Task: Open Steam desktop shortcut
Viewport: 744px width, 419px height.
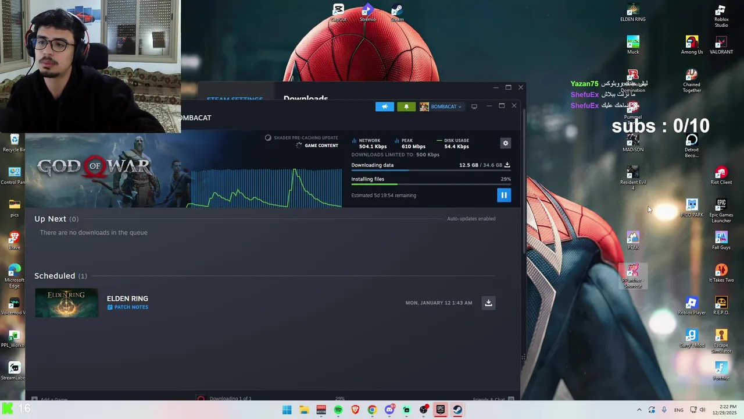Action: (x=397, y=13)
